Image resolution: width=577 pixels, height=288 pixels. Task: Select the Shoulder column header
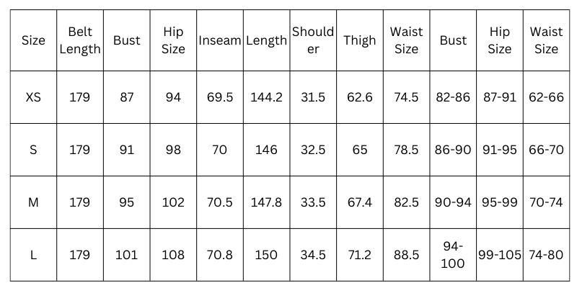[x=313, y=40]
